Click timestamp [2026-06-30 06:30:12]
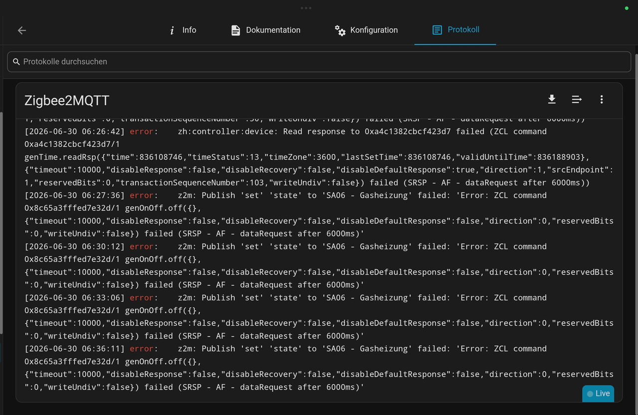Image resolution: width=638 pixels, height=415 pixels. click(75, 246)
